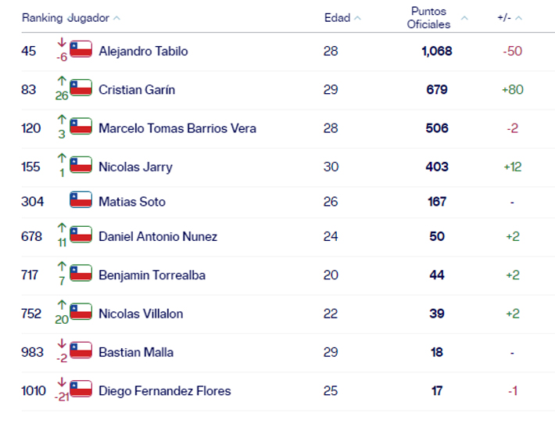Sort by Puntos Oficiales arrow
The width and height of the screenshot is (555, 431).
(x=464, y=18)
